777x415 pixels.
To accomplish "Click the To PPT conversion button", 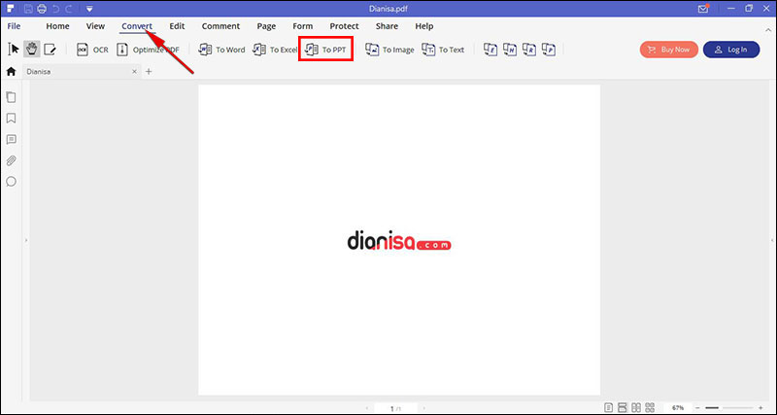I will point(325,50).
